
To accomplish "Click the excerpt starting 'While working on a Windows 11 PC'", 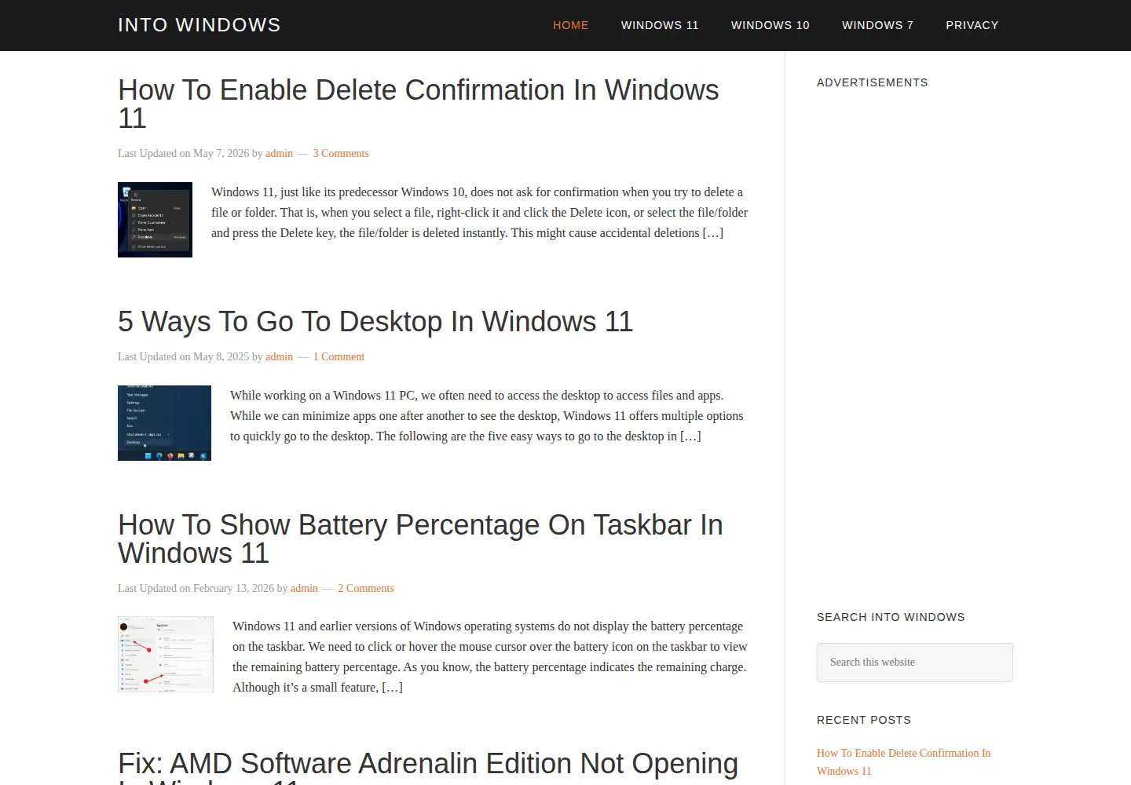I will coord(487,415).
